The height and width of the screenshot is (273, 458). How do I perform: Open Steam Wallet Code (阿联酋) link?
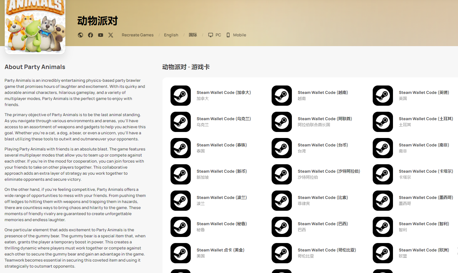[x=325, y=119]
